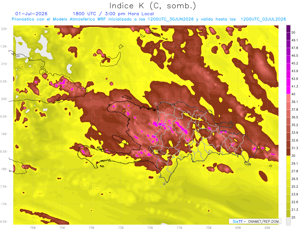Viewport: 300px width, 231px height.
Task: Pick the gray swatch below the 20 mark
Action: coord(288,221)
